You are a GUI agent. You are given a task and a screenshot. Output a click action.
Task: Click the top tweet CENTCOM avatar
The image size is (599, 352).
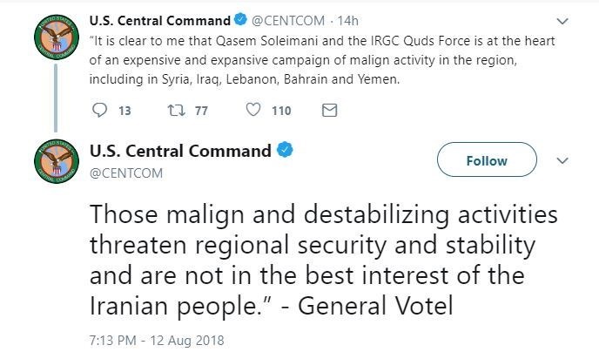click(x=57, y=37)
